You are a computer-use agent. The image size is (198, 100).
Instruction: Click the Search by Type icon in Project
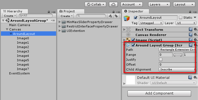tap(110, 16)
